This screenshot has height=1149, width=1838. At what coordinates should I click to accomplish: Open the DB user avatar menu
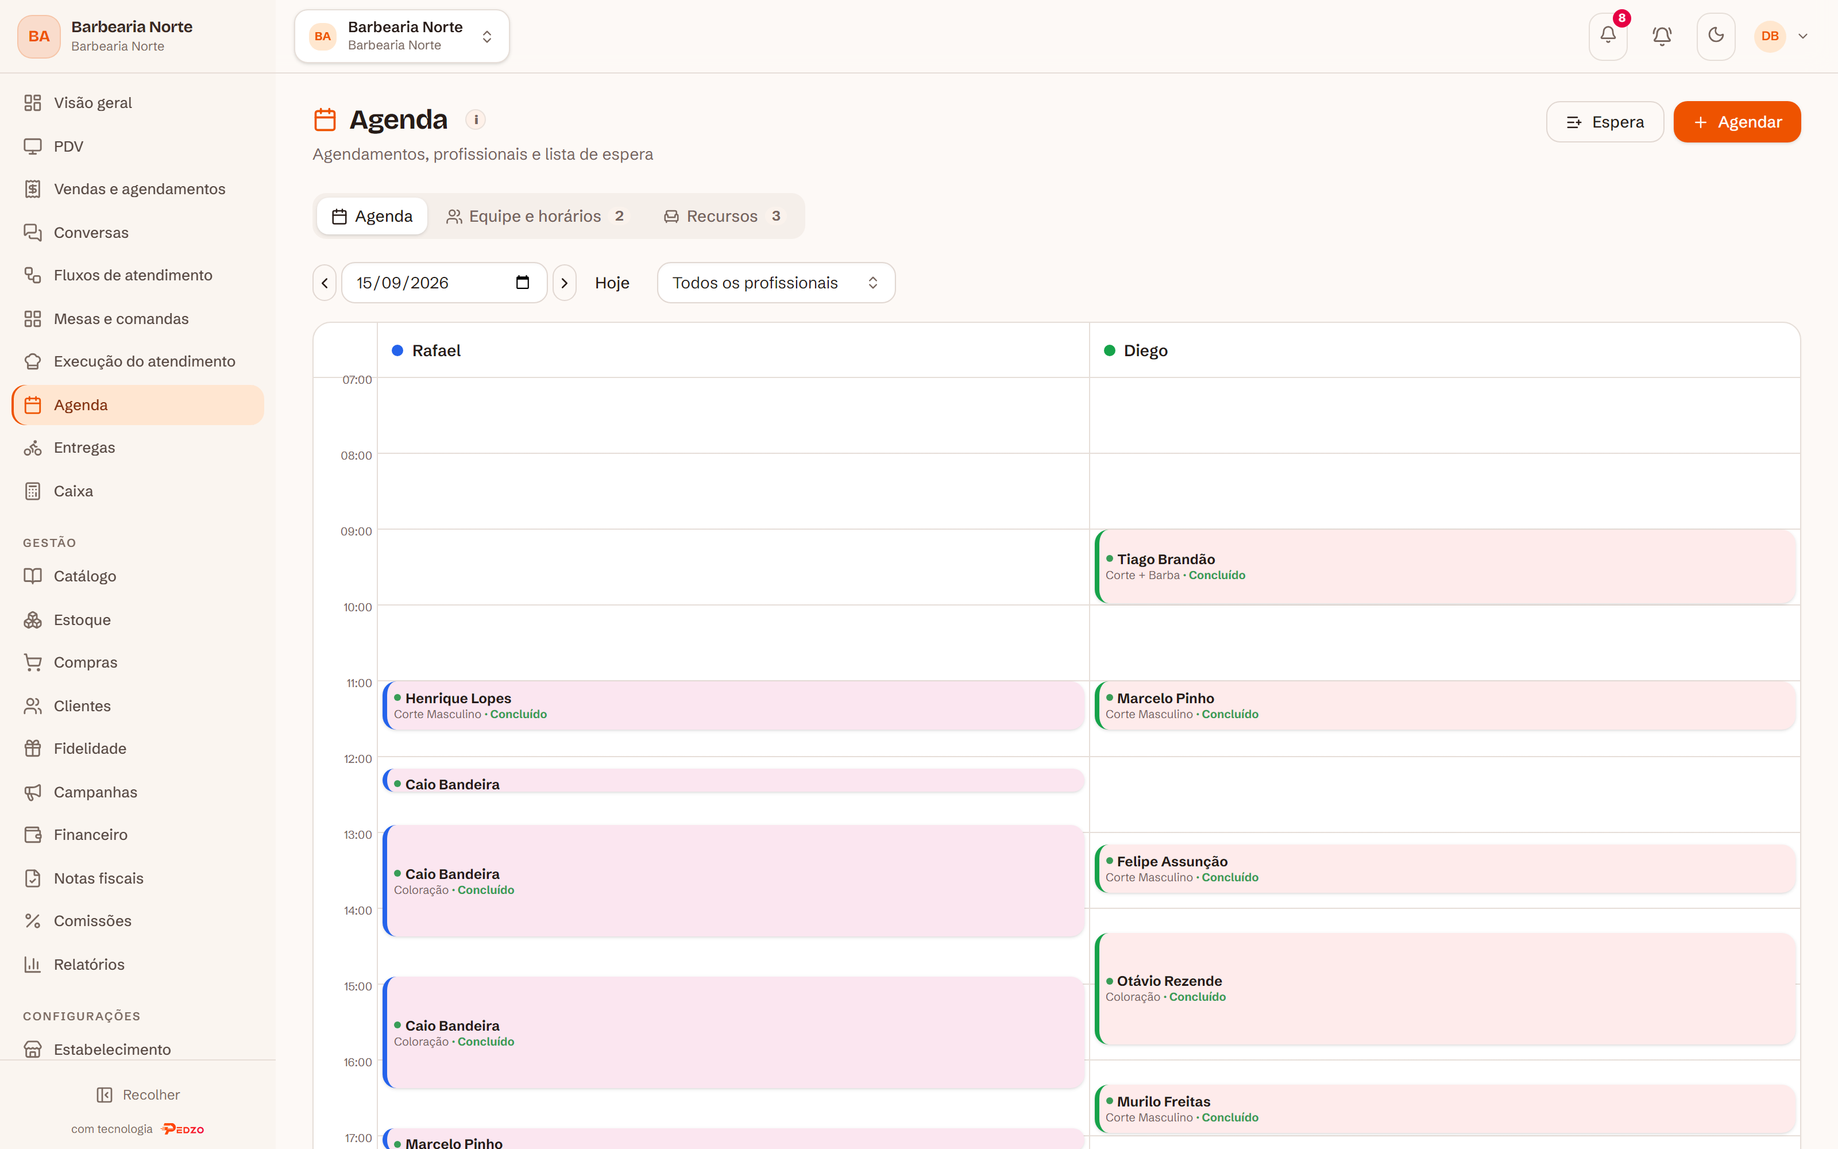pos(1781,36)
